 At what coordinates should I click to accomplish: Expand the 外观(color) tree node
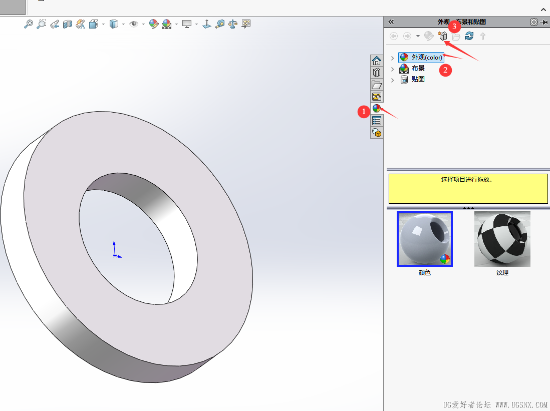(392, 58)
